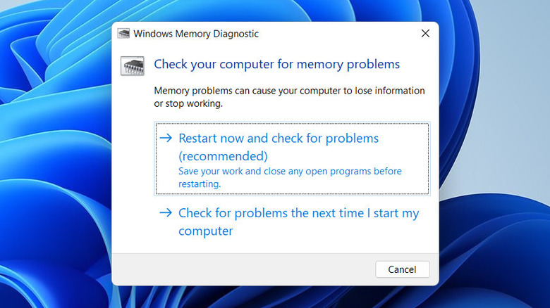This screenshot has height=308, width=550.
Task: Click the large memory chip icon beside heading
Action: pos(133,65)
